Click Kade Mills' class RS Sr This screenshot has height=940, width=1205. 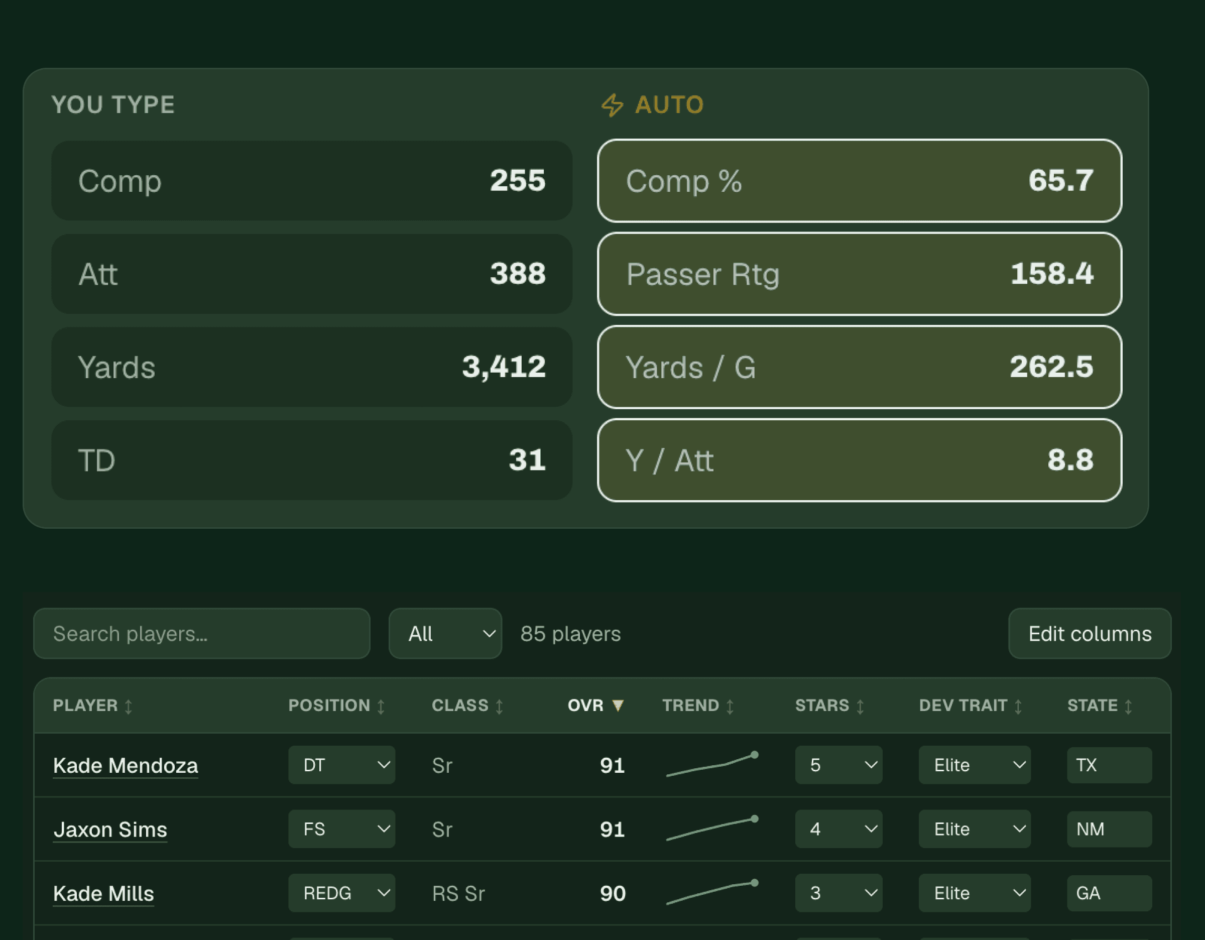click(x=458, y=894)
